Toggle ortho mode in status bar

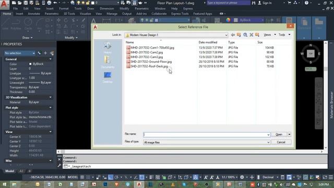[x=110, y=177]
